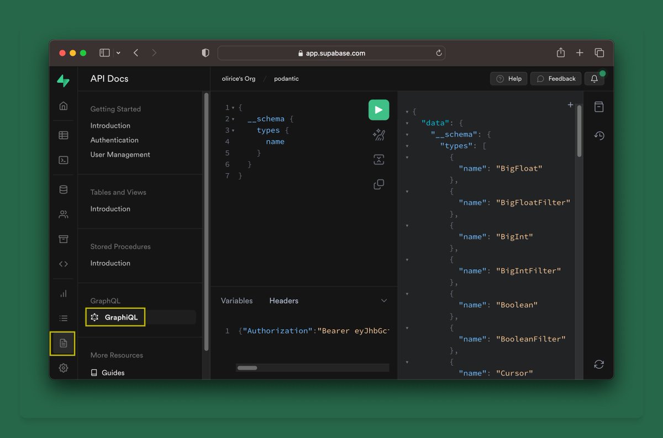Open Getting Started Introduction

(110, 126)
